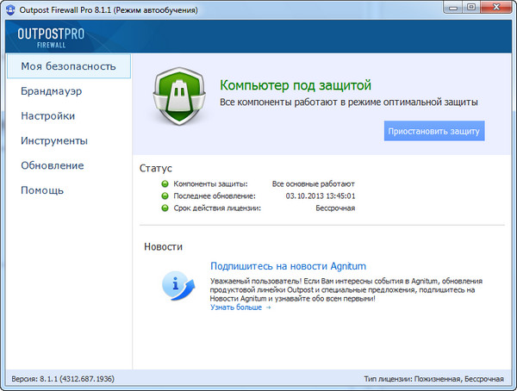Image resolution: width=517 pixels, height=391 pixels.
Task: Minimize the Outpost Firewall window
Action: 452,7
